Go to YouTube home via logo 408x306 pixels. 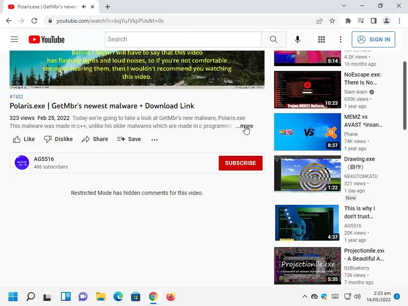(x=47, y=39)
